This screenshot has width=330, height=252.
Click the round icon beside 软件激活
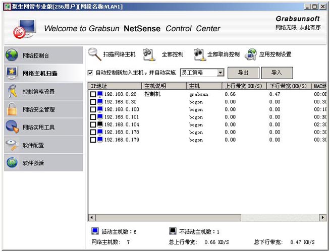pos(12,162)
